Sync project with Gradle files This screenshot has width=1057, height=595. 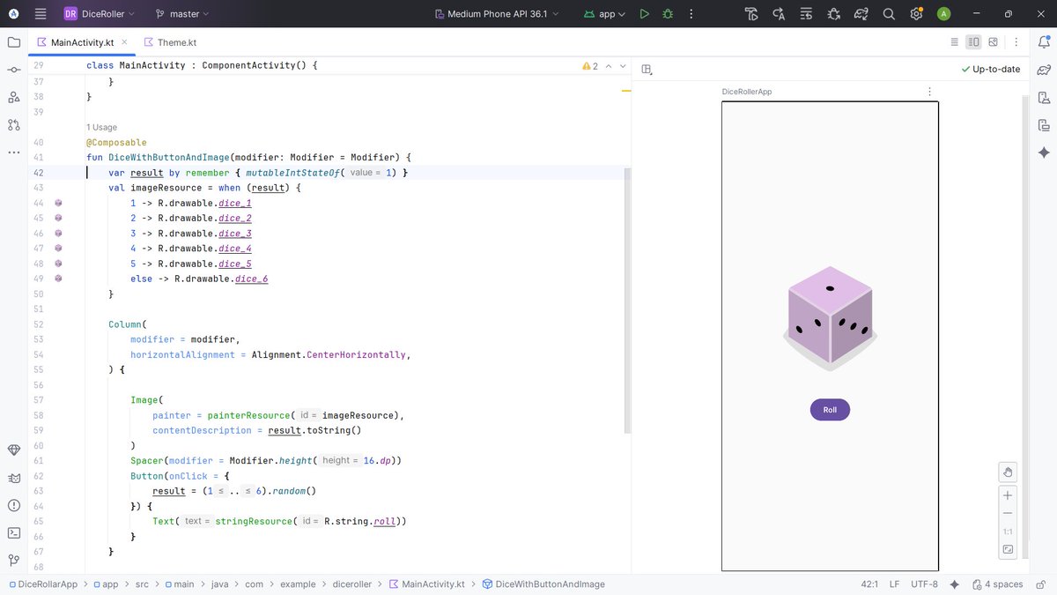(x=861, y=13)
